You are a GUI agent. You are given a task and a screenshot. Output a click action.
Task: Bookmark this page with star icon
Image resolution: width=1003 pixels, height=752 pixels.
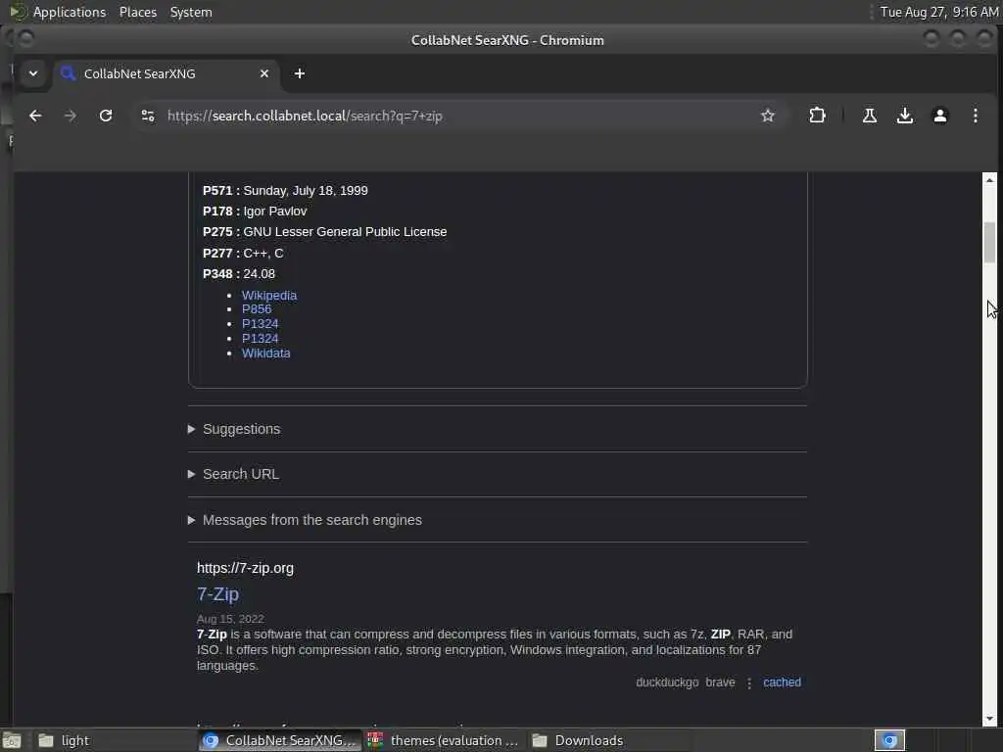[x=768, y=116]
